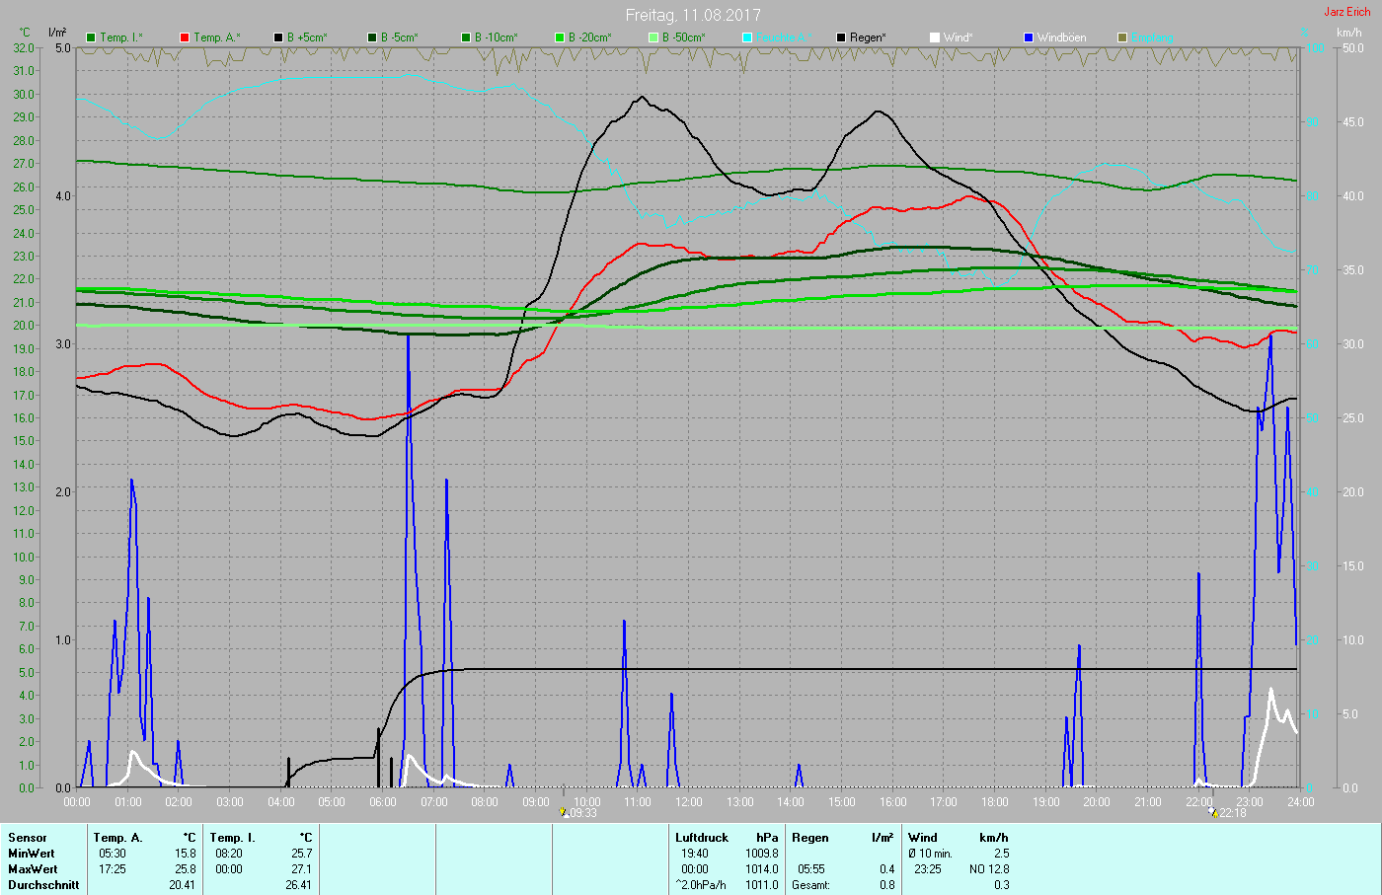
Task: Click the cyan Feuchte A. legend square
Action: click(x=747, y=37)
